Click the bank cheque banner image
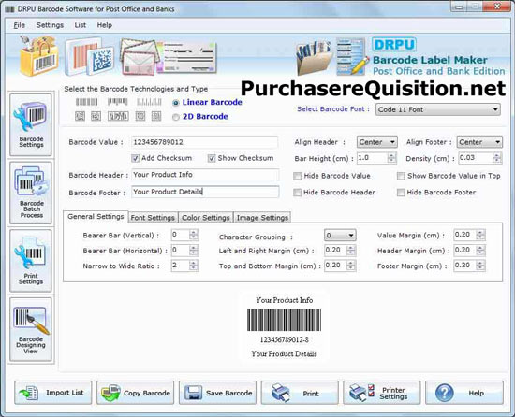This screenshot has height=417, width=515. [188, 58]
